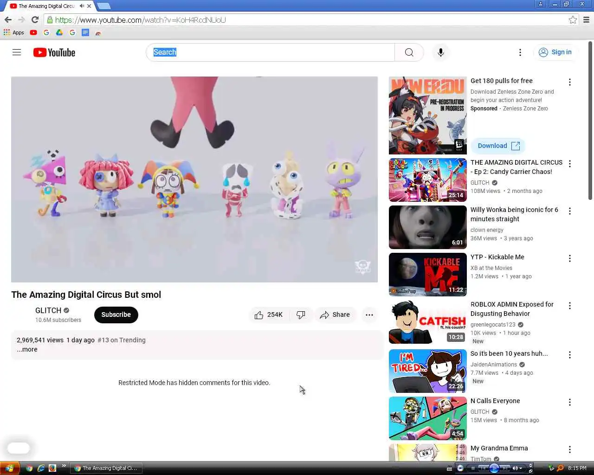Image resolution: width=594 pixels, height=475 pixels.
Task: Open greenlegocats123 channel name
Action: pyautogui.click(x=493, y=325)
